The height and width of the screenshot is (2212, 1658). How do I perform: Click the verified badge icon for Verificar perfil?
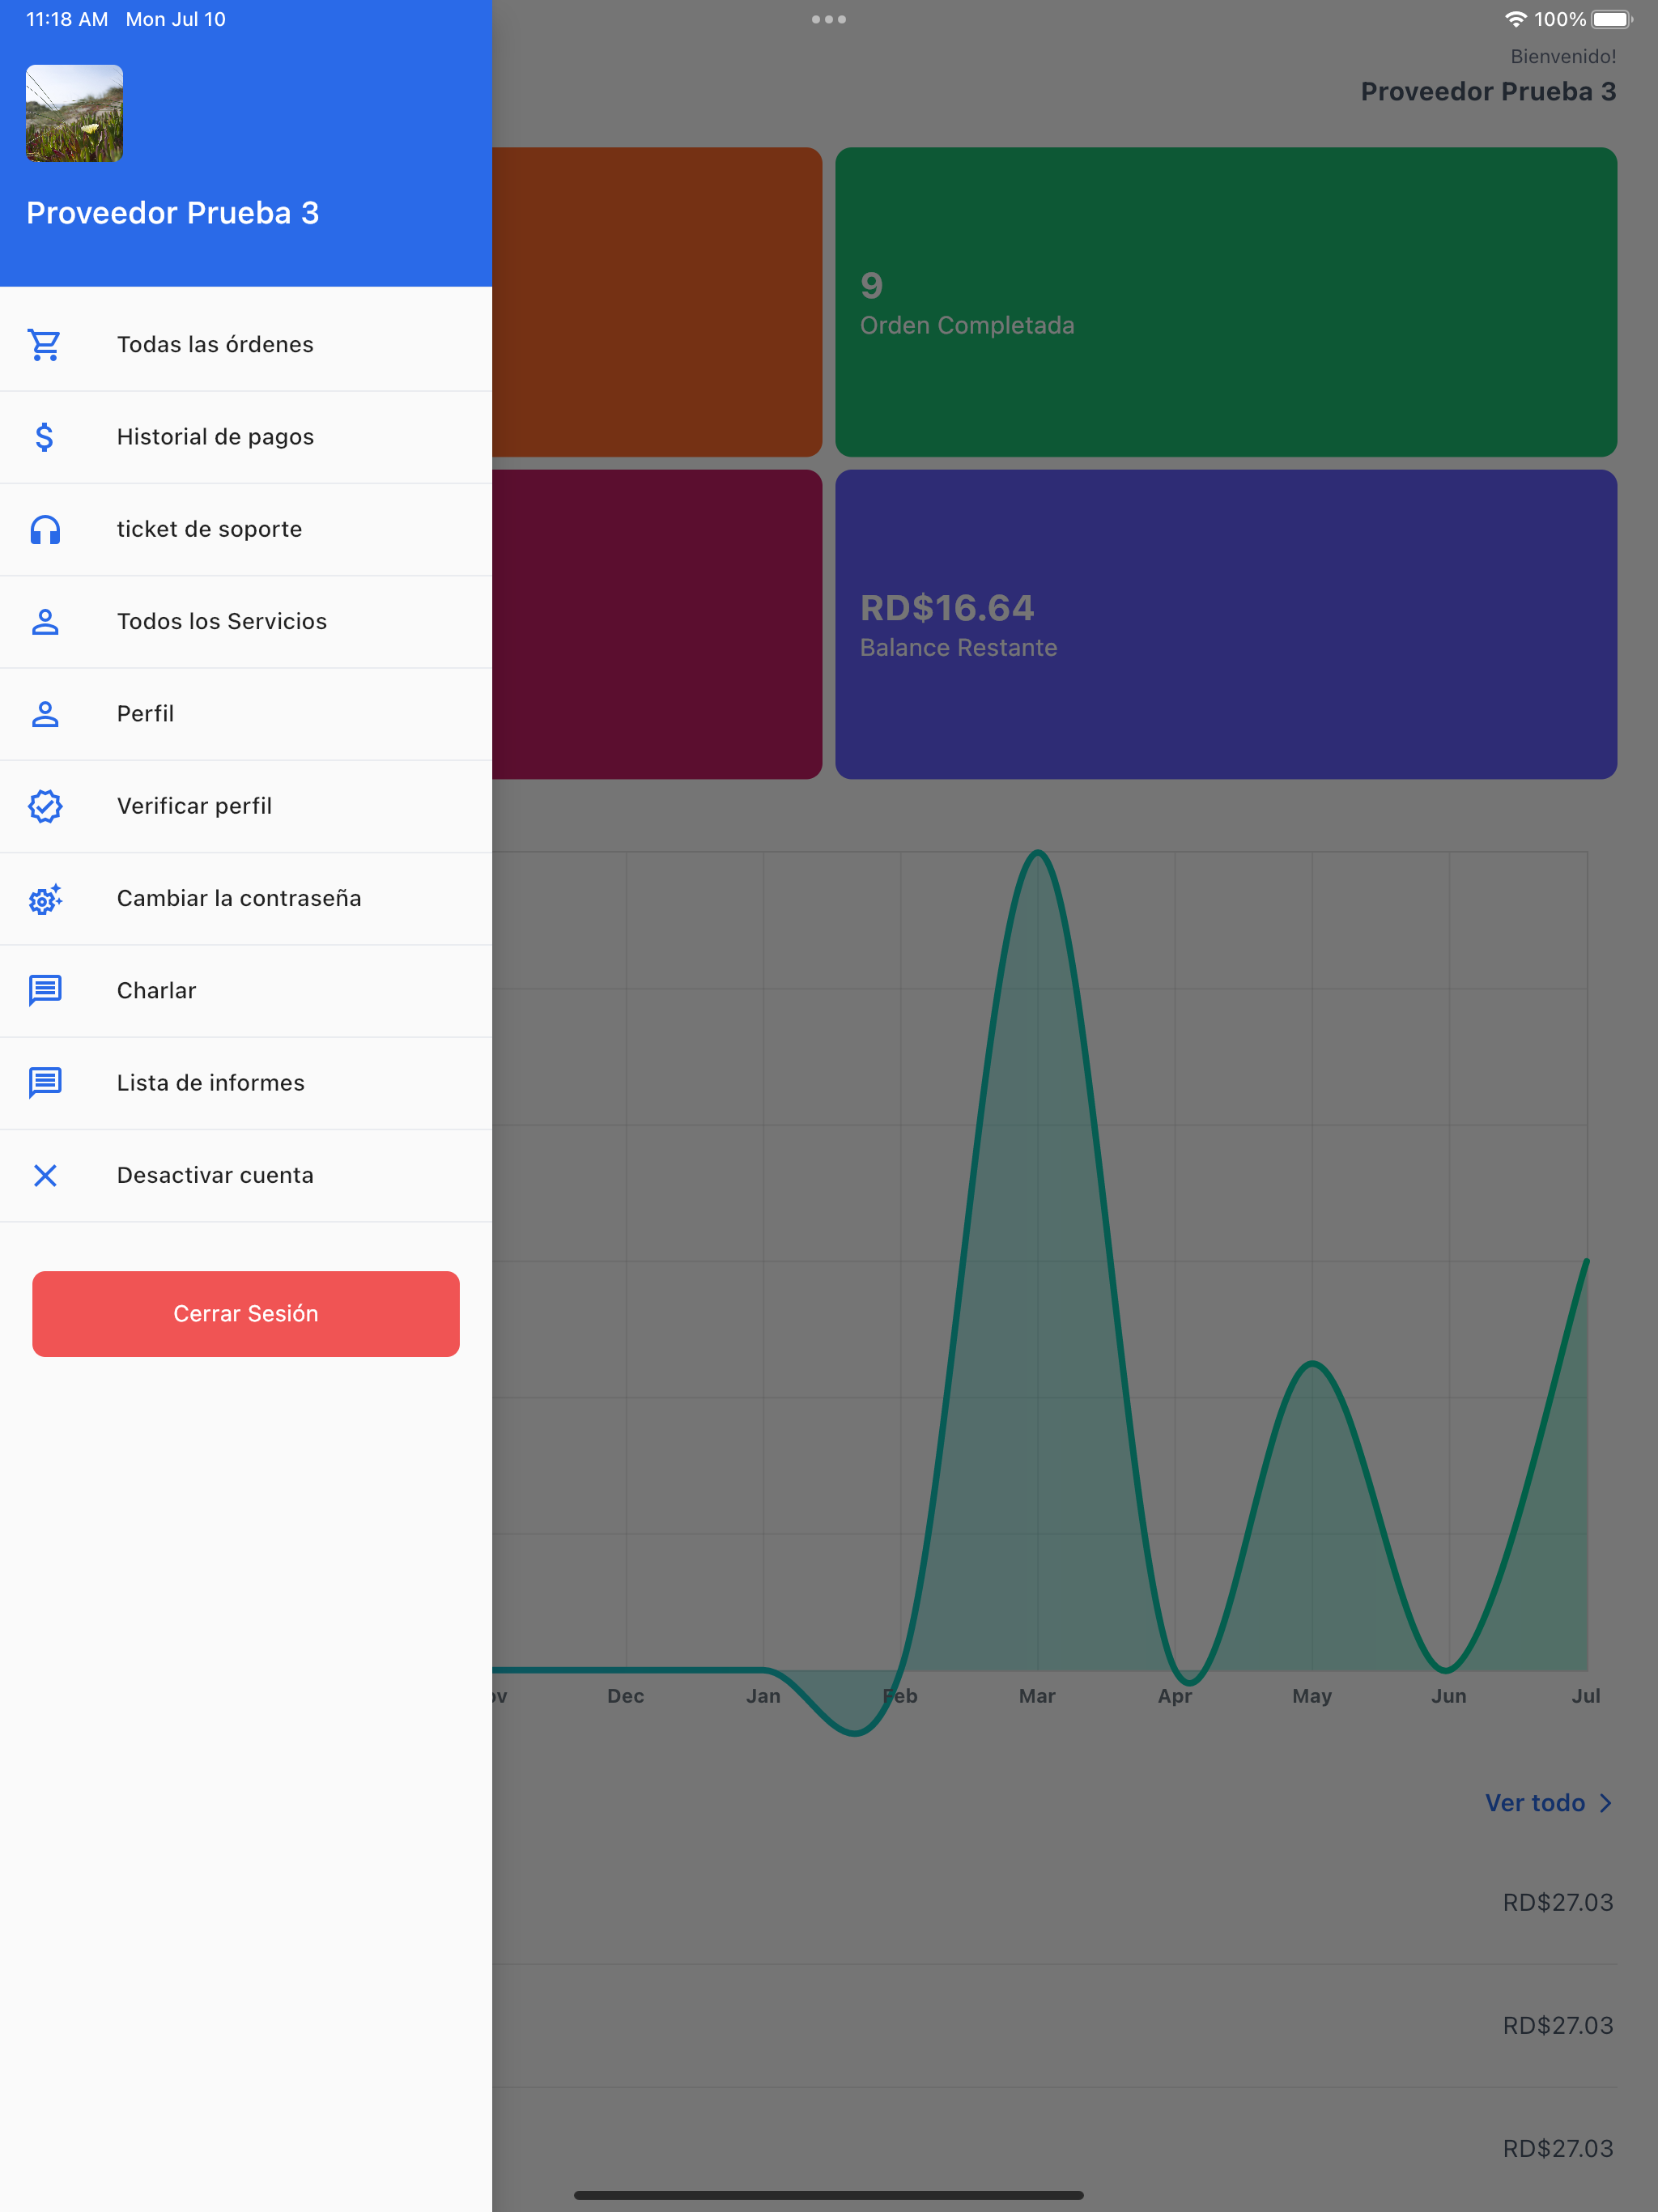45,806
